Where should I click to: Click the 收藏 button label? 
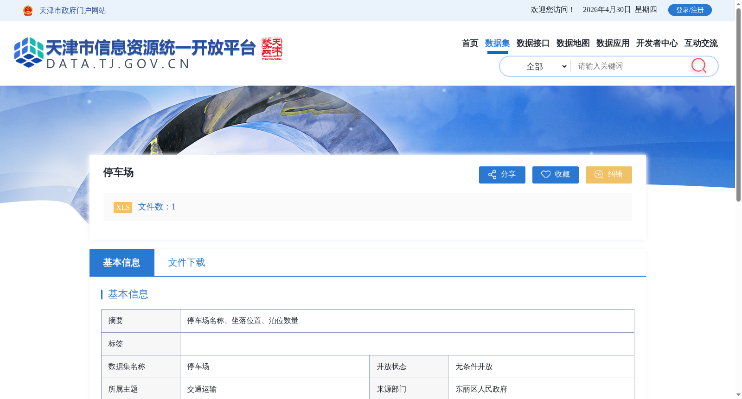click(x=562, y=174)
